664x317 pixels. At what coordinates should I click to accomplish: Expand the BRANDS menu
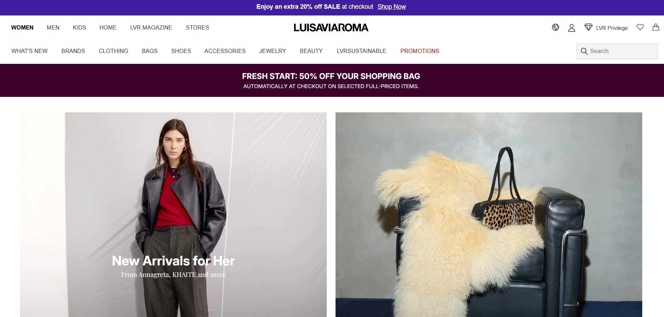(73, 51)
